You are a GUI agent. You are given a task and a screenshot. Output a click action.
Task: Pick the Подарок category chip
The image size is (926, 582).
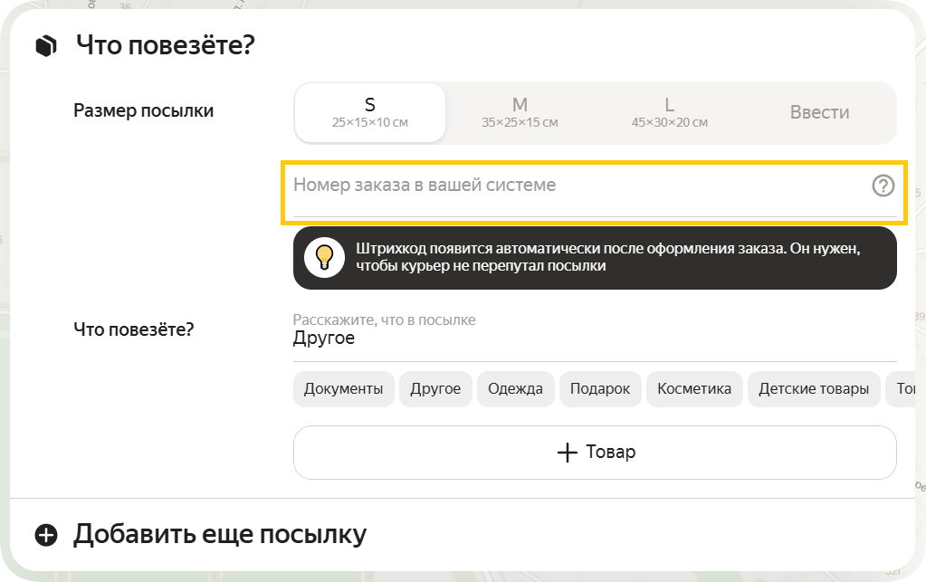(600, 389)
